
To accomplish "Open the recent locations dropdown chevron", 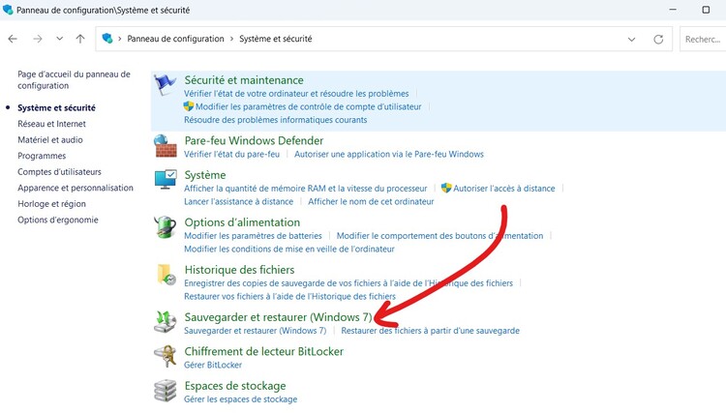I will (x=59, y=39).
